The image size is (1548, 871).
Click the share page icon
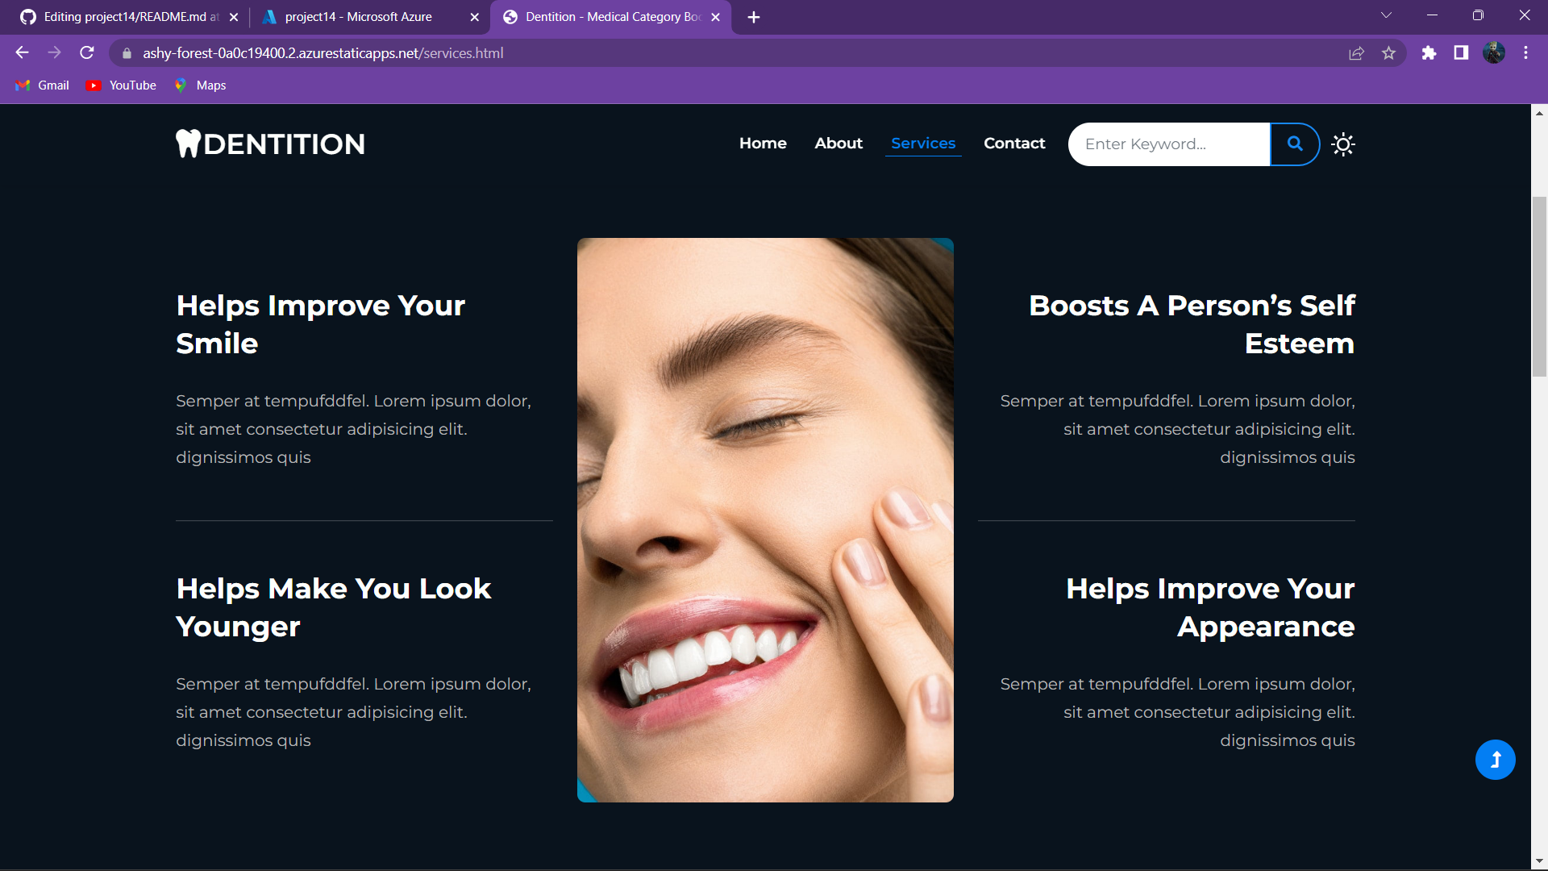tap(1356, 53)
